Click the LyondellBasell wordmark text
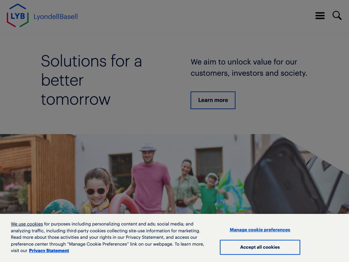Image resolution: width=349 pixels, height=262 pixels. tap(56, 16)
